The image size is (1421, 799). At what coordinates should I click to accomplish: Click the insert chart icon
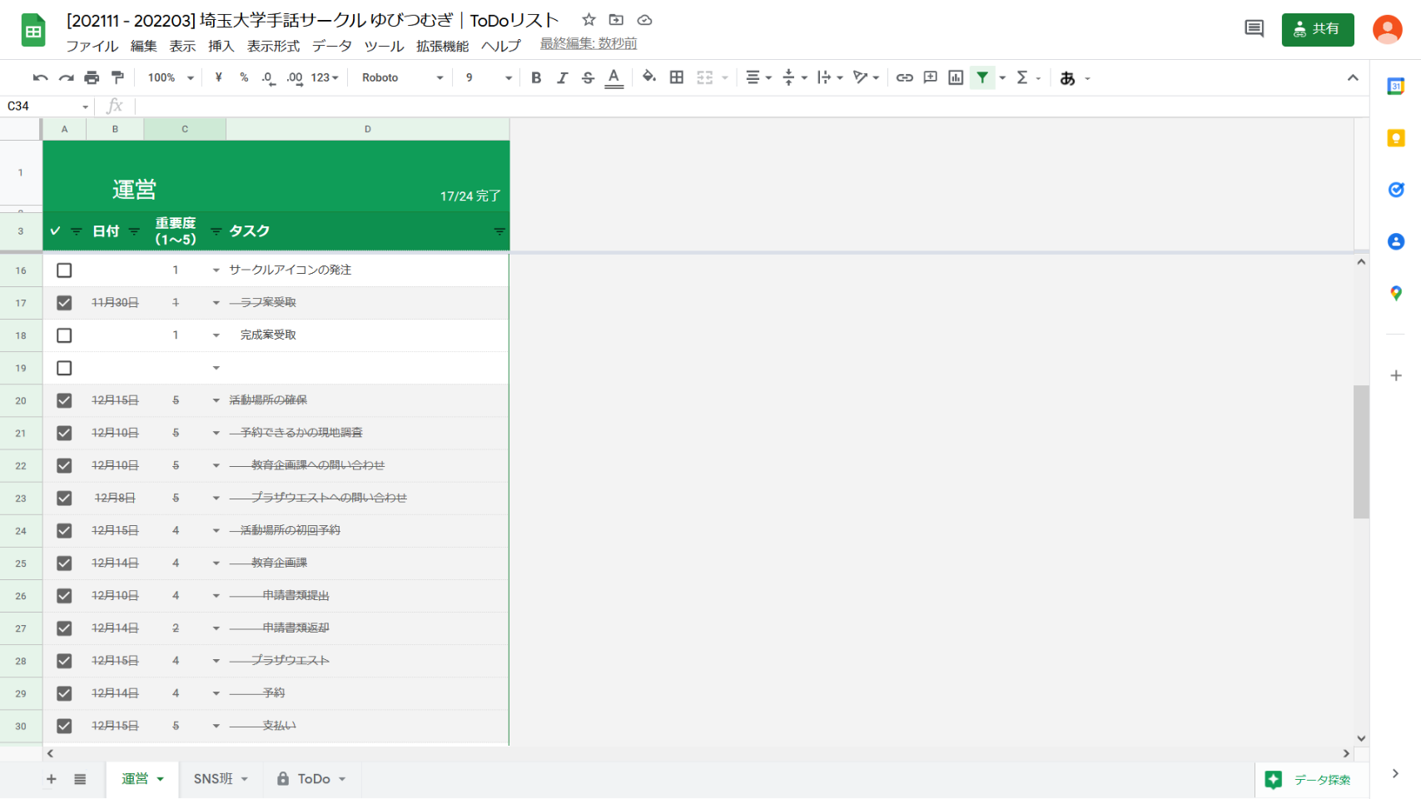coord(956,77)
